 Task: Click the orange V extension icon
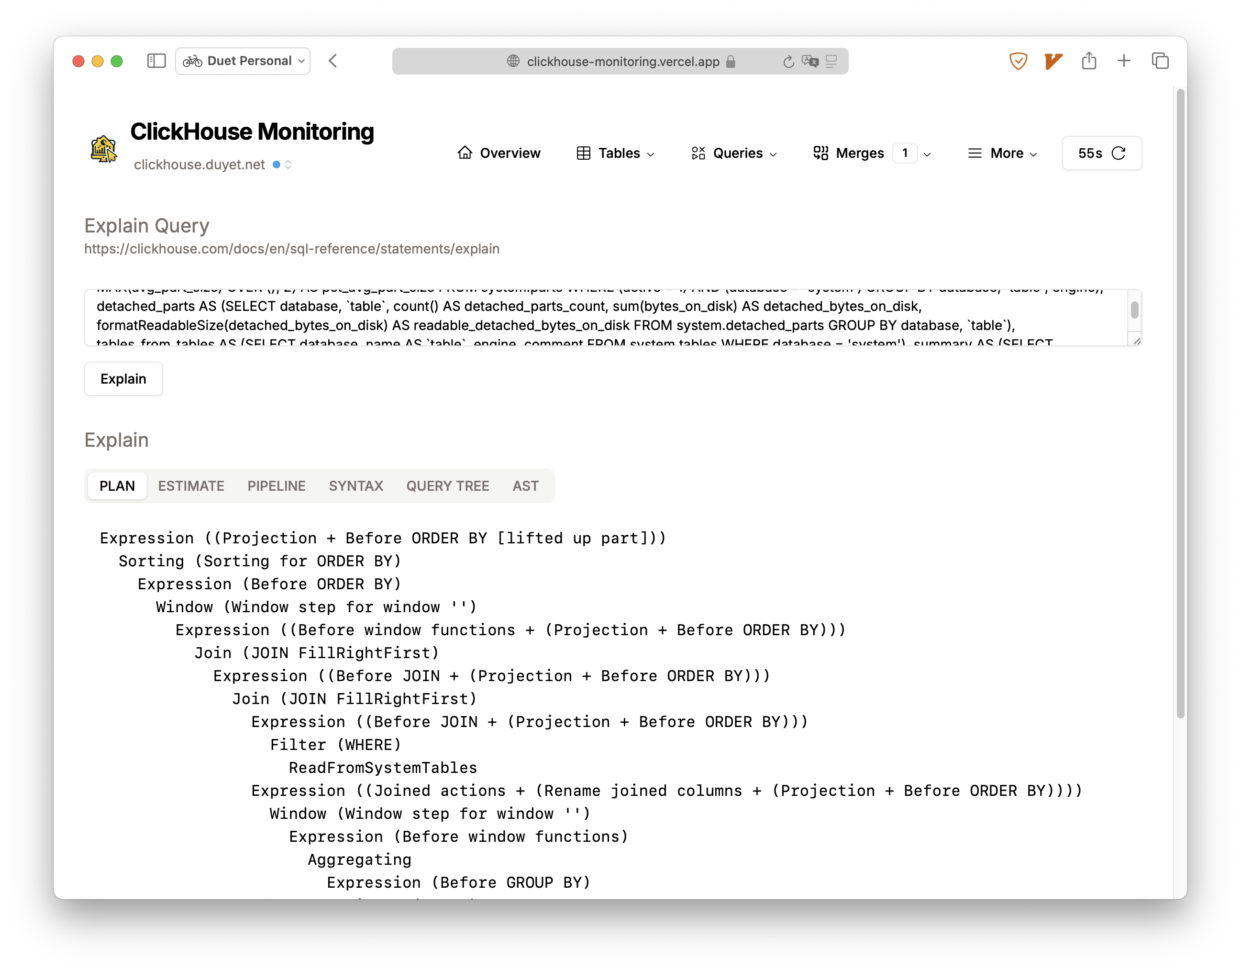pyautogui.click(x=1053, y=61)
